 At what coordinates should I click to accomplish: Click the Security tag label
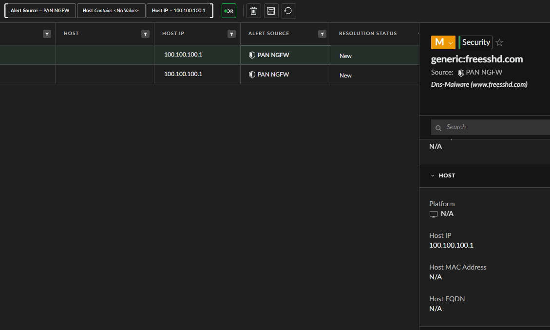pos(476,42)
